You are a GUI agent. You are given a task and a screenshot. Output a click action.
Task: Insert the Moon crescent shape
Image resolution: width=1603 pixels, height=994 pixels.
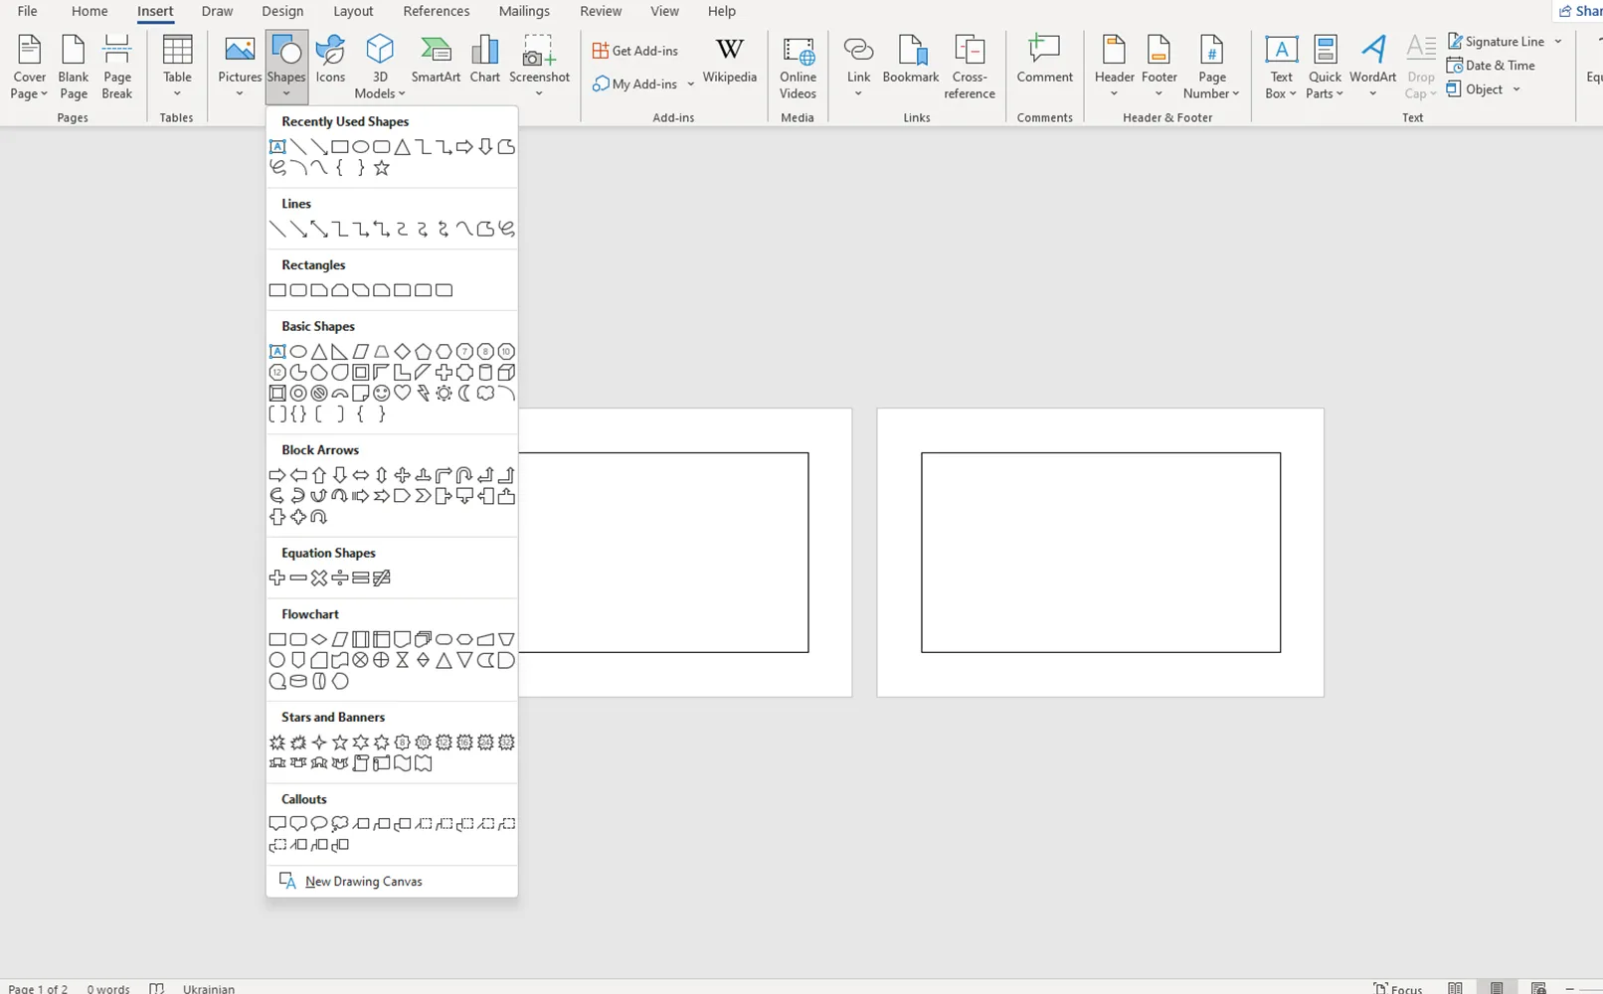(x=464, y=393)
